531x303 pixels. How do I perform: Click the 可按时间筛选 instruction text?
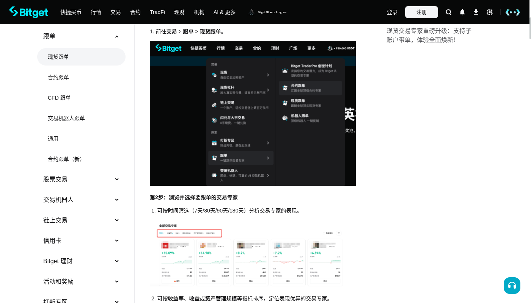coord(229,211)
